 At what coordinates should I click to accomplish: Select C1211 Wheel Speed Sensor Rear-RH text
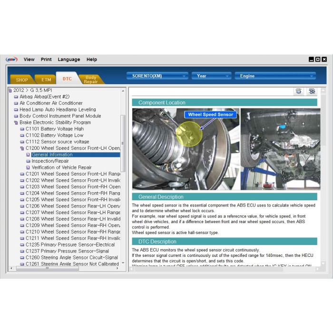pyautogui.click(x=73, y=238)
